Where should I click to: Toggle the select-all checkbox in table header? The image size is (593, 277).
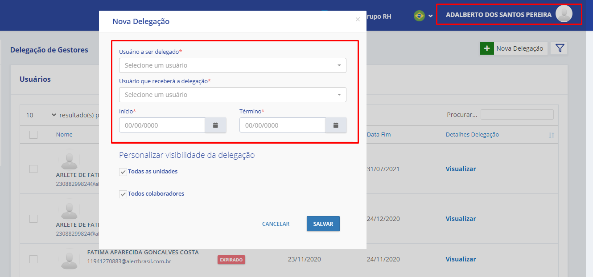tap(33, 135)
